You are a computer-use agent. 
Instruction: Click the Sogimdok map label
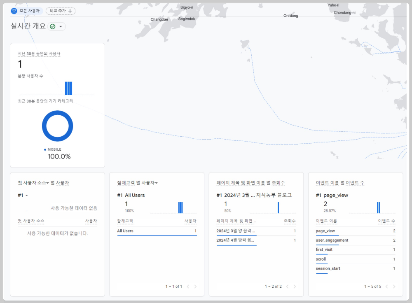(187, 19)
